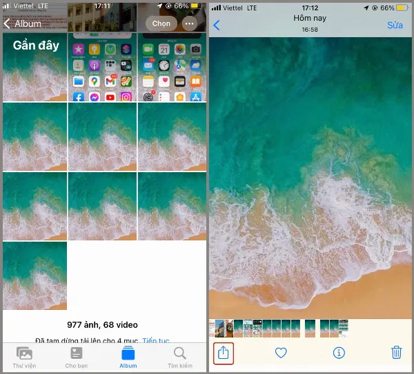Open the home screen screenshot thumbnail
The height and width of the screenshot is (374, 414).
pyautogui.click(x=102, y=69)
